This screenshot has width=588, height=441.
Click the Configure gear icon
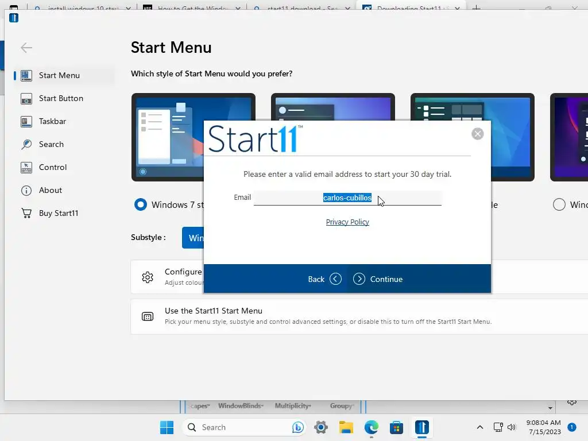tap(148, 277)
